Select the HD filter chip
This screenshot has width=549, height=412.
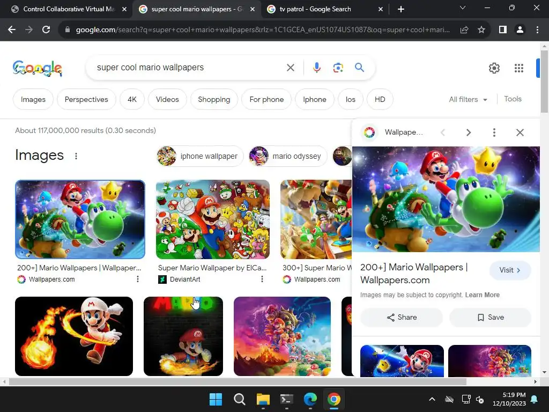[x=380, y=99]
